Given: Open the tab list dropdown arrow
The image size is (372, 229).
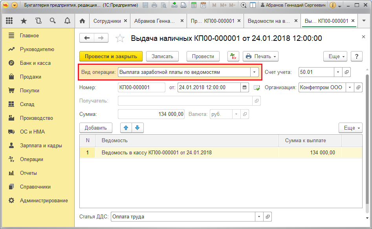Looking at the screenshot, I should coord(364,21).
